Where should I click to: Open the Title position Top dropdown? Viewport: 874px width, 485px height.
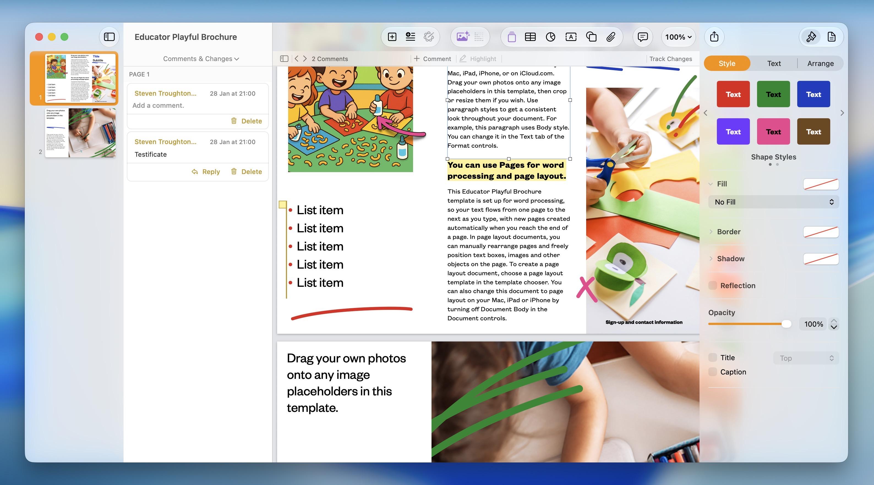[806, 358]
